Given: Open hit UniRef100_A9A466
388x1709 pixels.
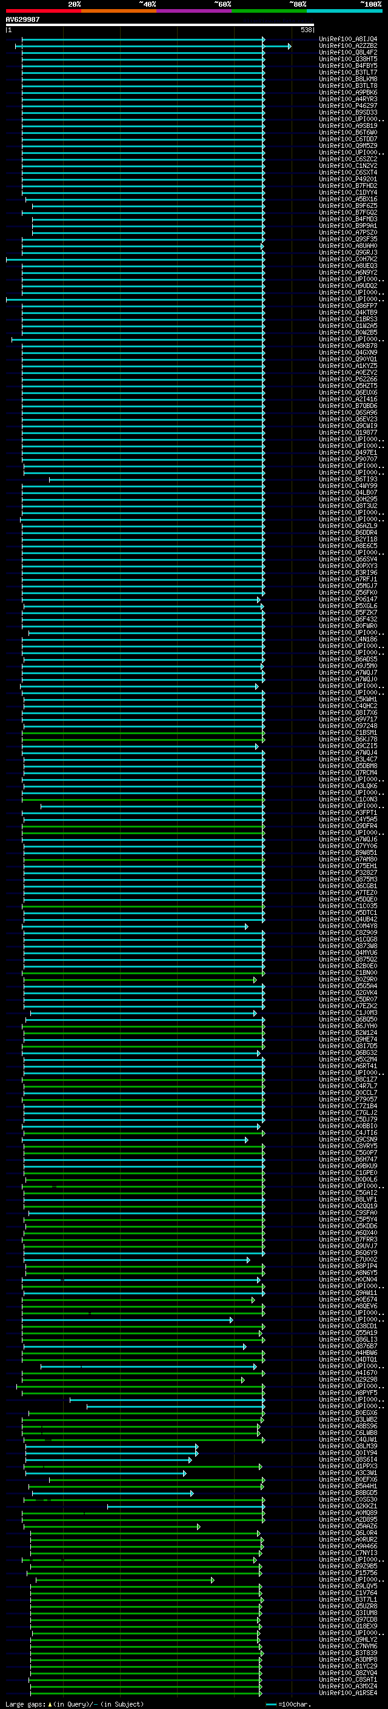Looking at the screenshot, I should click(348, 1547).
